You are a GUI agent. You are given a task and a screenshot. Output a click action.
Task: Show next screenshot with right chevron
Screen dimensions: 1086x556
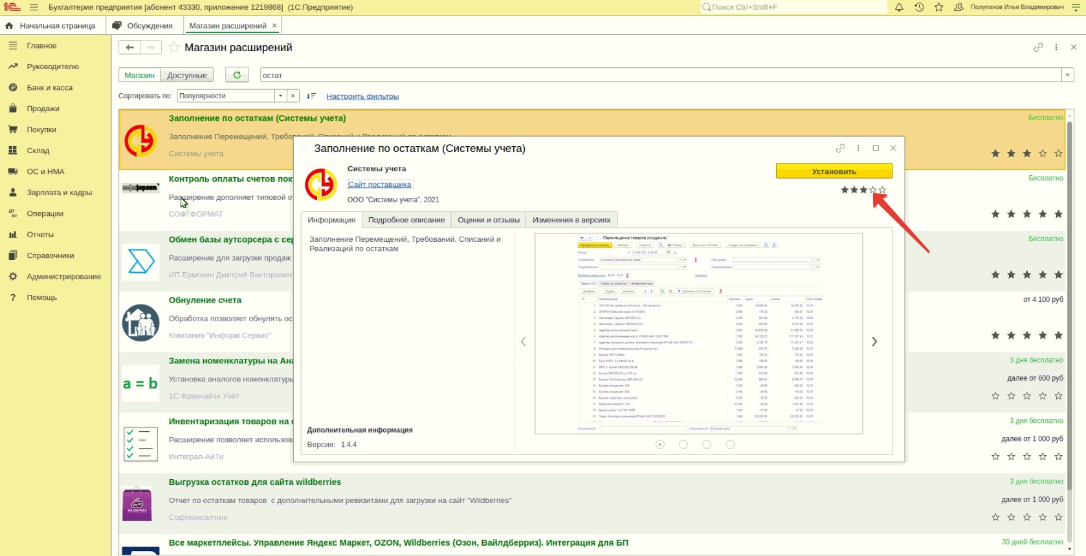click(x=874, y=341)
